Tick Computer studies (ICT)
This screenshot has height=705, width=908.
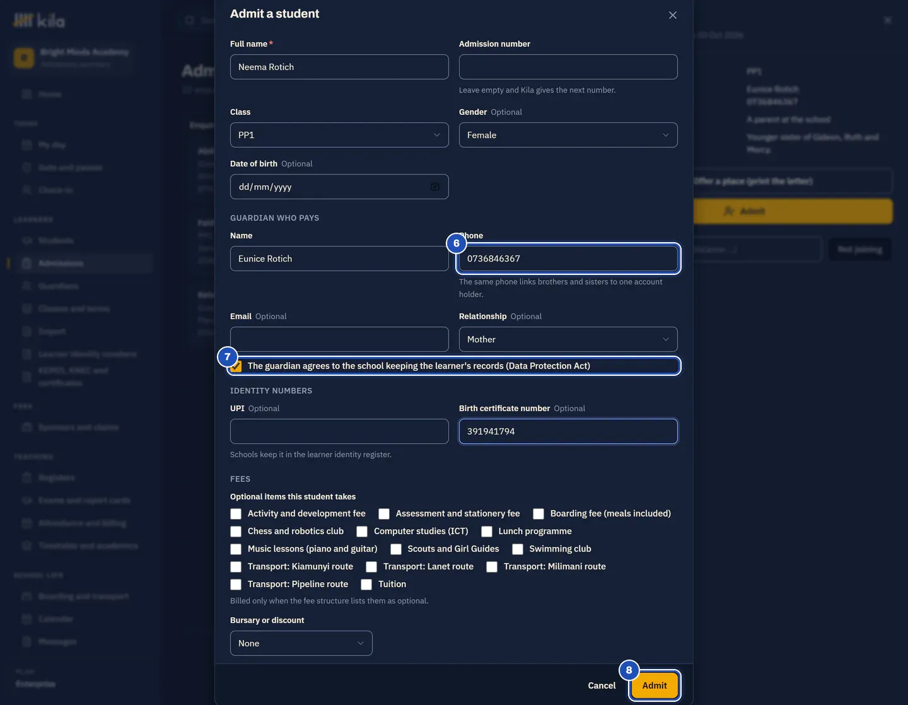(362, 532)
